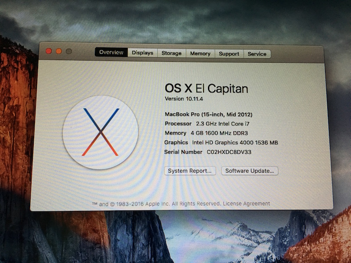Open the Storage tab
This screenshot has height=263, width=351.
(172, 53)
